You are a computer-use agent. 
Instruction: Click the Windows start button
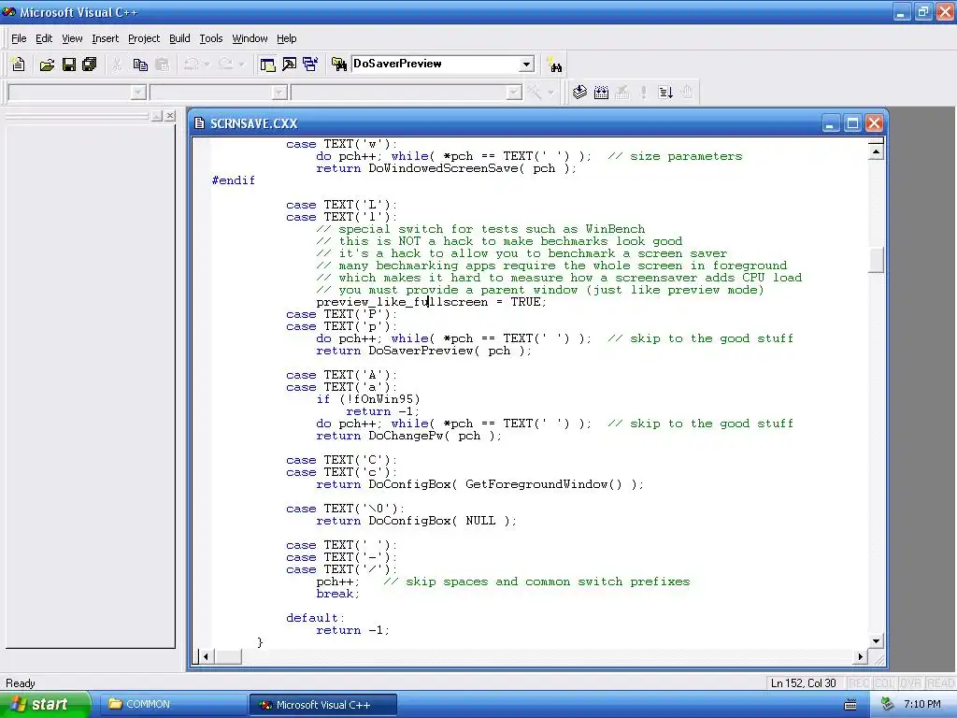point(45,705)
